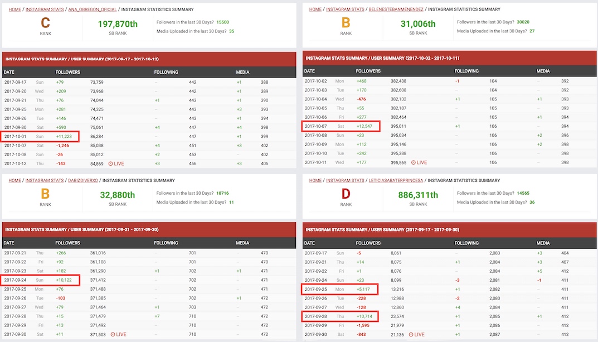Image resolution: width=598 pixels, height=342 pixels.
Task: Click the LIVE clock icon in the leticiasabaterprincesa table
Action: (411, 335)
